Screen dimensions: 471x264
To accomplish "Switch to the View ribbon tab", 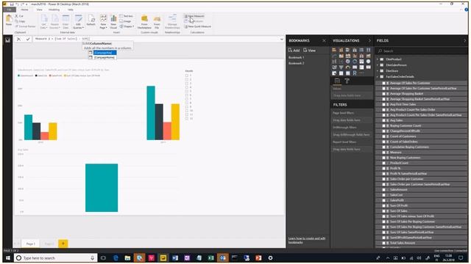I will pos(39,10).
